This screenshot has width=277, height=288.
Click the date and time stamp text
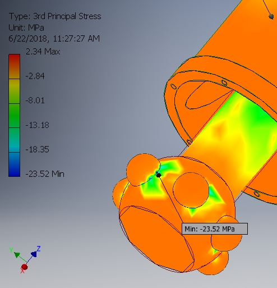point(54,39)
